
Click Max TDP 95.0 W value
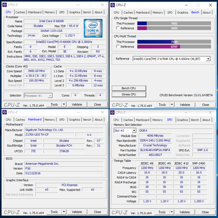[74, 26]
